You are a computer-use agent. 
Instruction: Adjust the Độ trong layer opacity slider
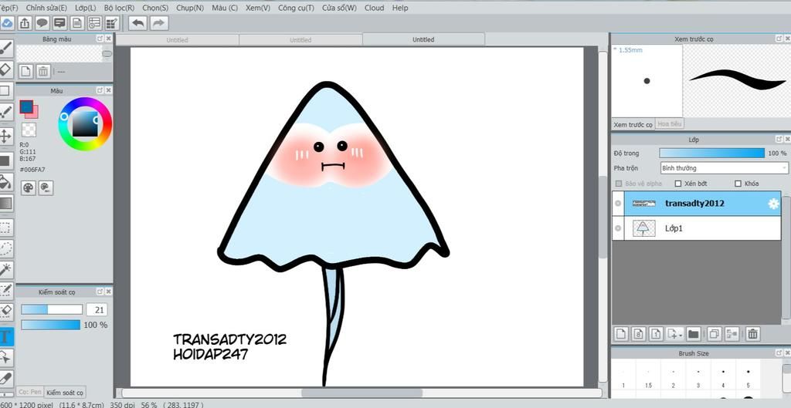click(x=711, y=153)
